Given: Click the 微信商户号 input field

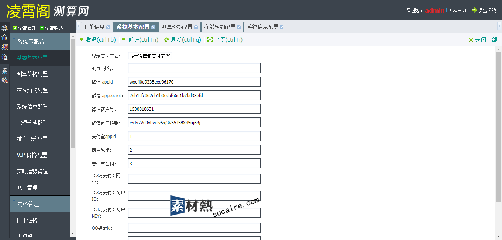Looking at the screenshot, I should click(x=194, y=109).
